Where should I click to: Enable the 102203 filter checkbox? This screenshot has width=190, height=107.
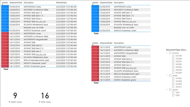[173, 67]
